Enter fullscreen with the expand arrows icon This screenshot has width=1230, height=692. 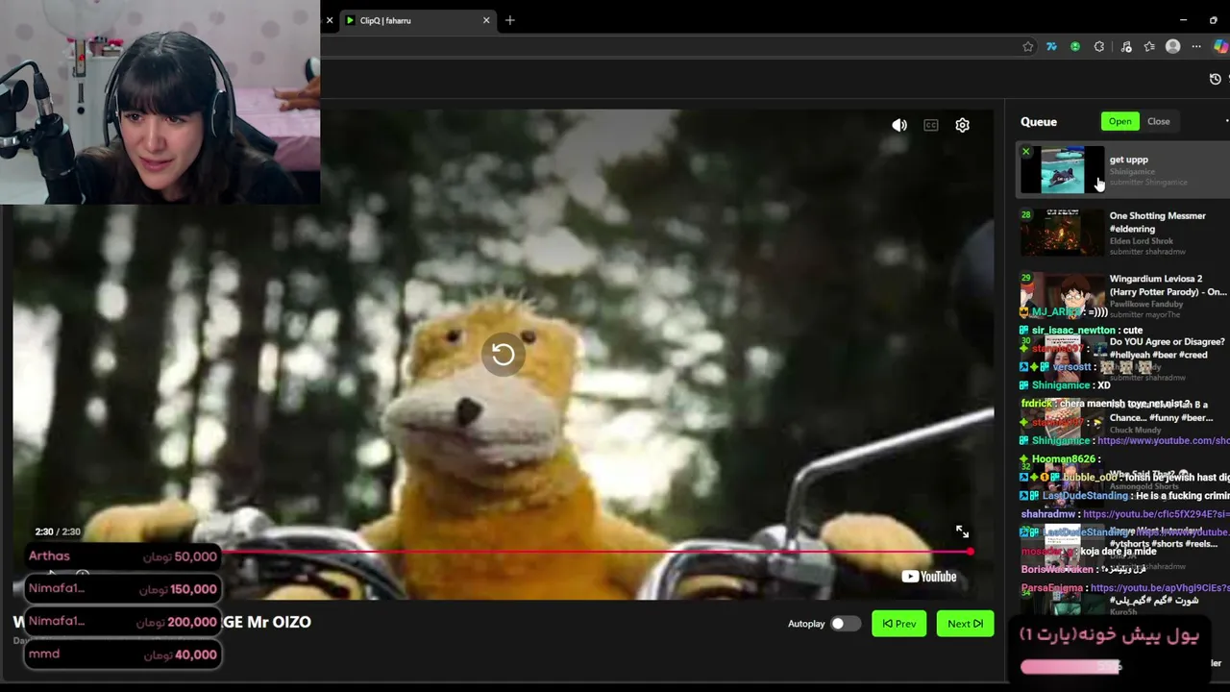coord(962,531)
